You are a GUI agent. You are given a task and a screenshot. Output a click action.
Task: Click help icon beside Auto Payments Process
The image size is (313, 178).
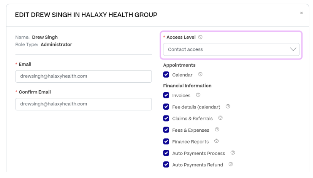233,153
